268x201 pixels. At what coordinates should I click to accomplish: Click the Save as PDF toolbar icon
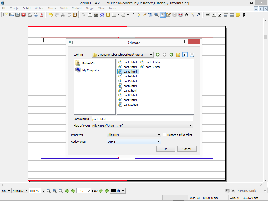[41, 15]
